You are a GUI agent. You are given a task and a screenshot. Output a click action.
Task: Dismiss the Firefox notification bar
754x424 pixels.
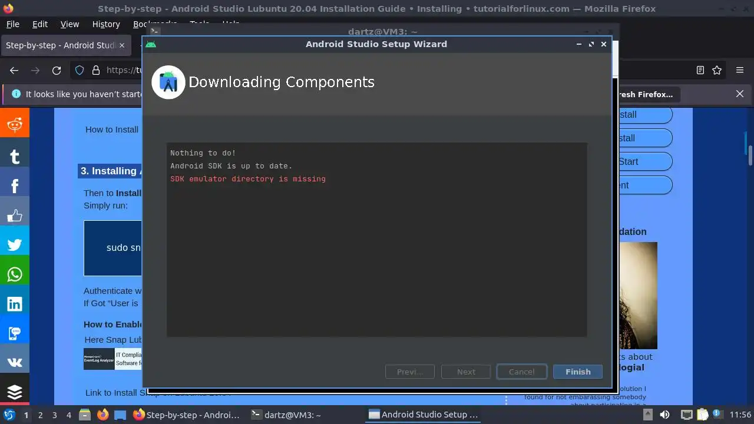point(740,94)
